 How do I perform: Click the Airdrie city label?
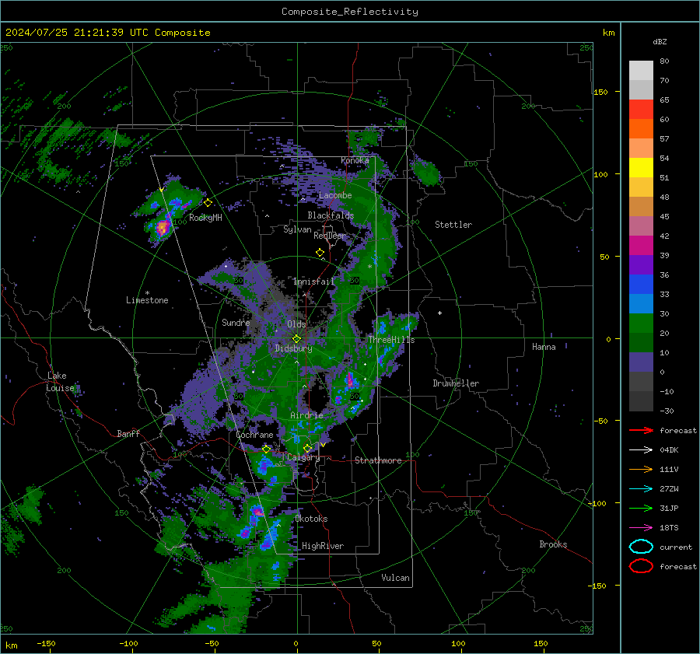click(306, 415)
